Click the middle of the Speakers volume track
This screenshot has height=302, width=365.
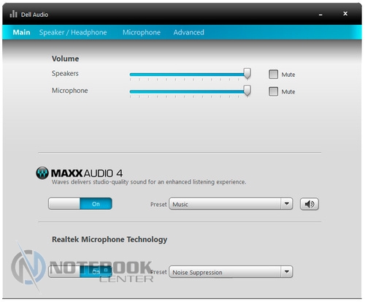point(188,75)
